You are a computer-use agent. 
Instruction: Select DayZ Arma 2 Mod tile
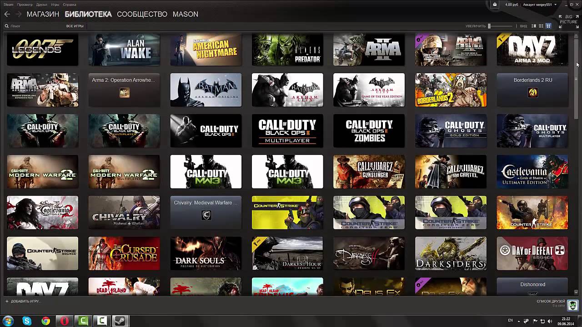(532, 49)
